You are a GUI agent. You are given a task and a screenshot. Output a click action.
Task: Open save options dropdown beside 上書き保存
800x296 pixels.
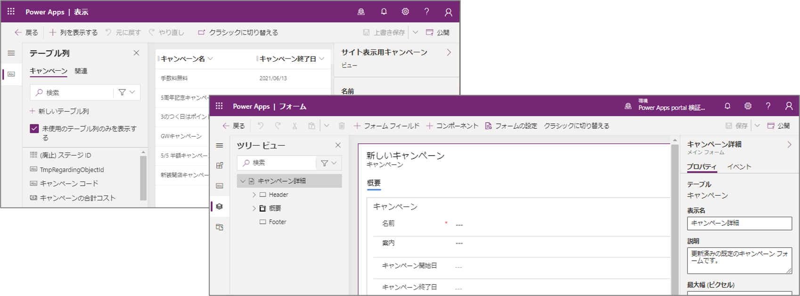415,33
